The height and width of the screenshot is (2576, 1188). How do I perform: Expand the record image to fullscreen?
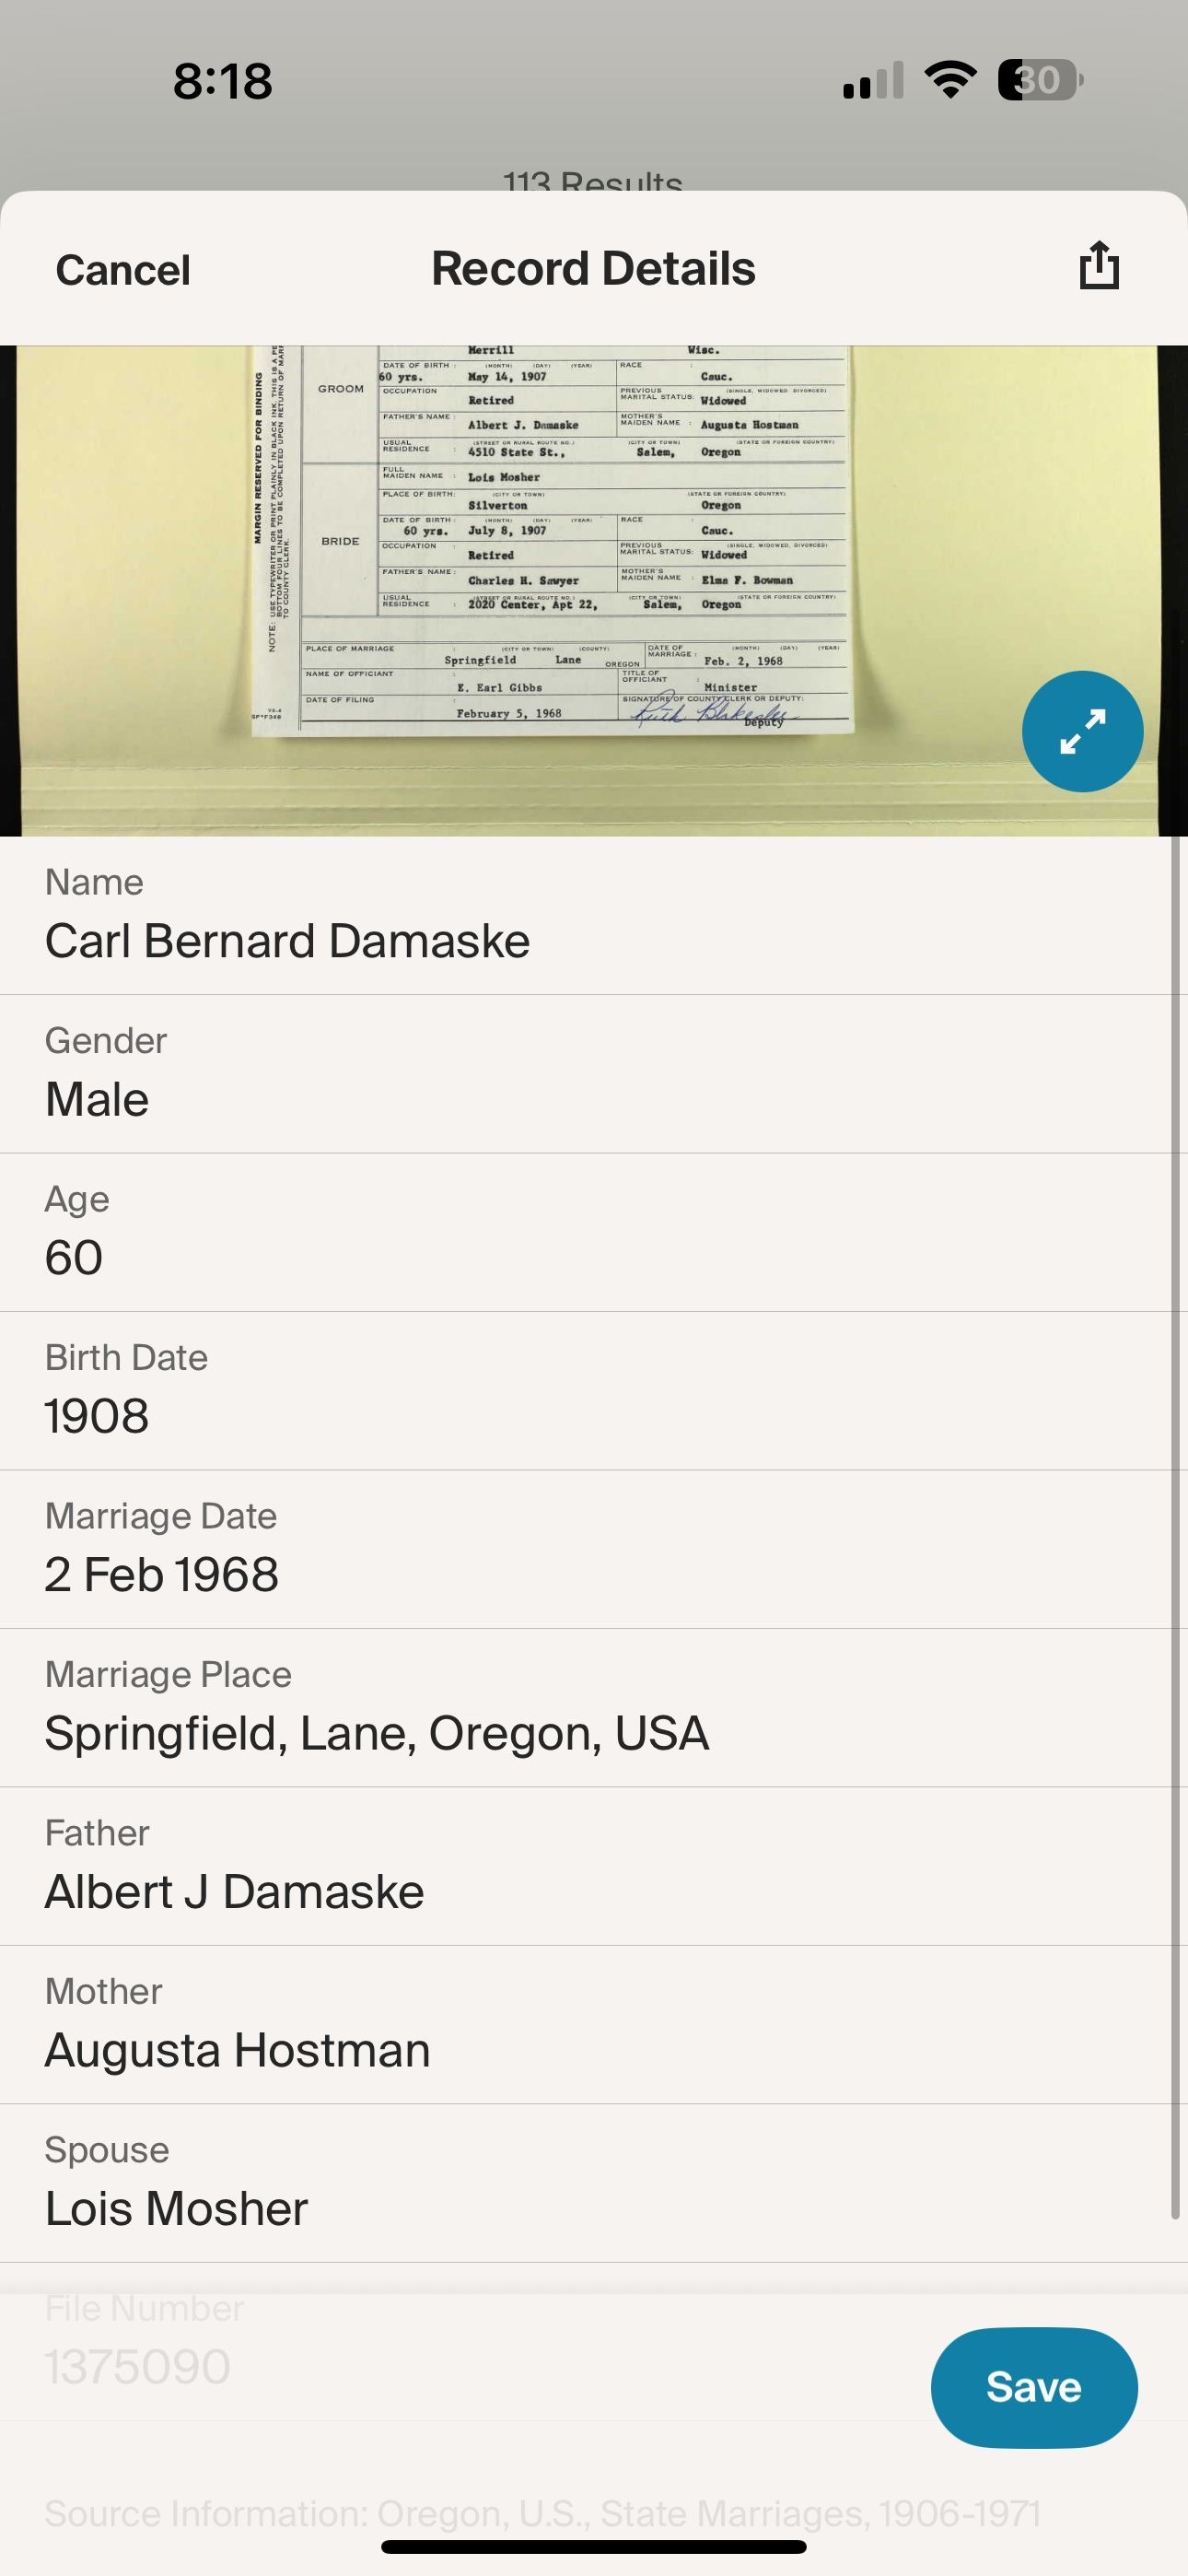1082,731
